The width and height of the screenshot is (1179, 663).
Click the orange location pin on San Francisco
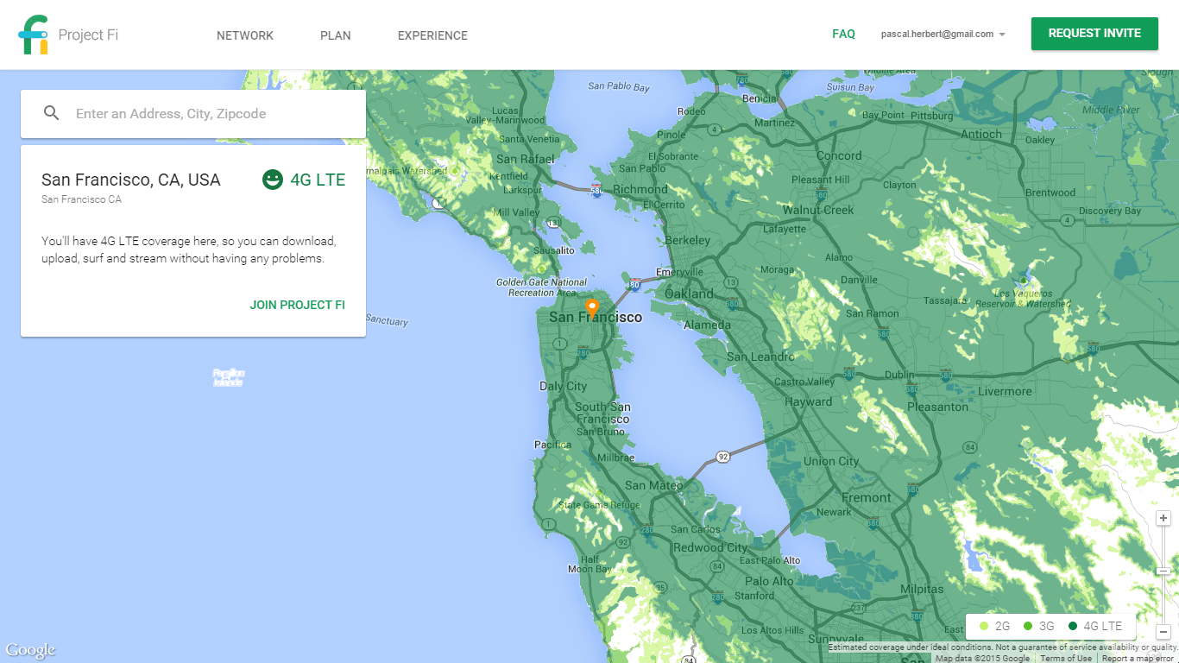591,308
